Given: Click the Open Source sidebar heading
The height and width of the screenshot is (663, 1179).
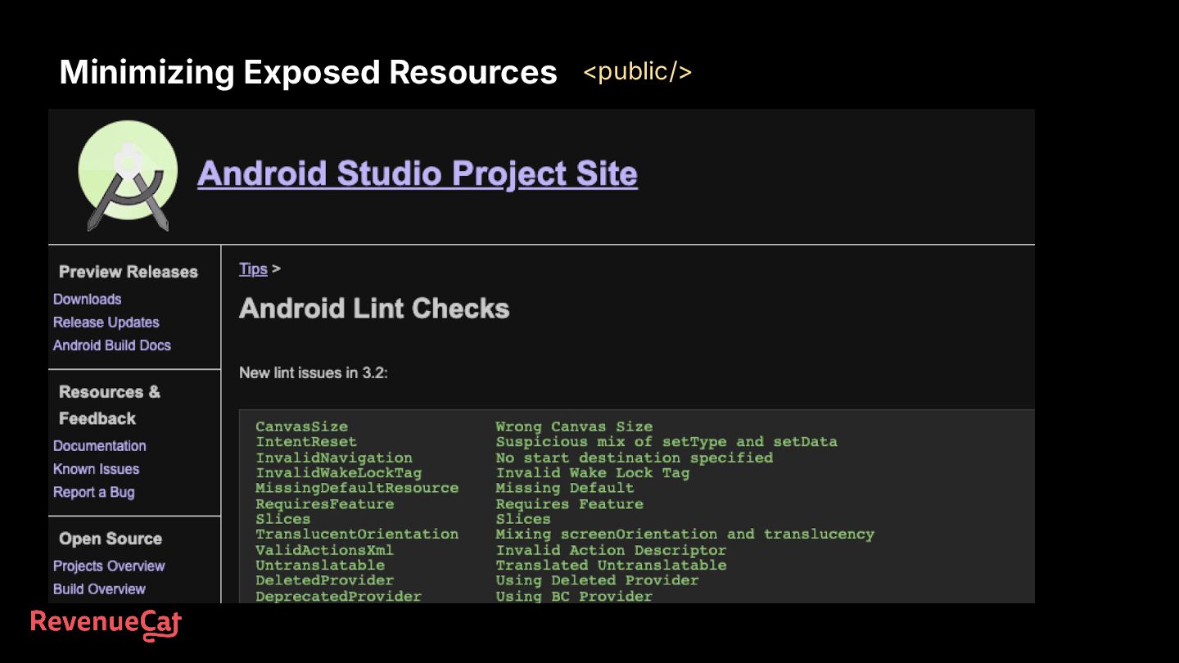Looking at the screenshot, I should (x=111, y=539).
